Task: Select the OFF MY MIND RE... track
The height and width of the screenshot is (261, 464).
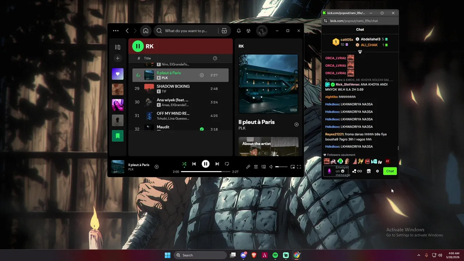Action: point(180,116)
